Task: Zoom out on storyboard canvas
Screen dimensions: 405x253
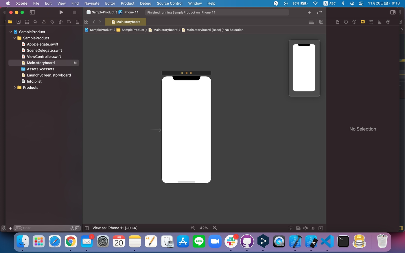Action: tap(193, 228)
